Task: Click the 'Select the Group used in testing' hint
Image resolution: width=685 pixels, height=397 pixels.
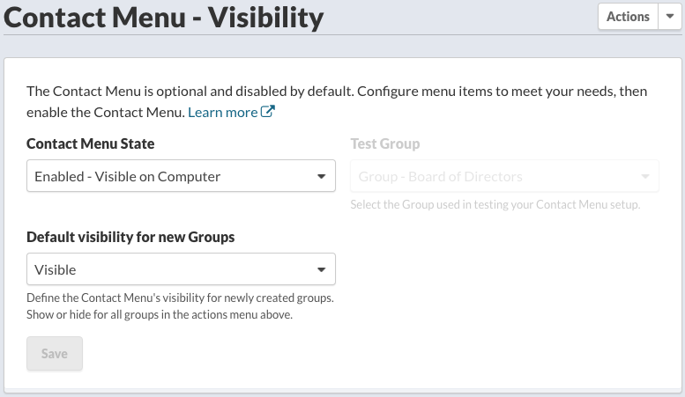Action: [x=495, y=204]
